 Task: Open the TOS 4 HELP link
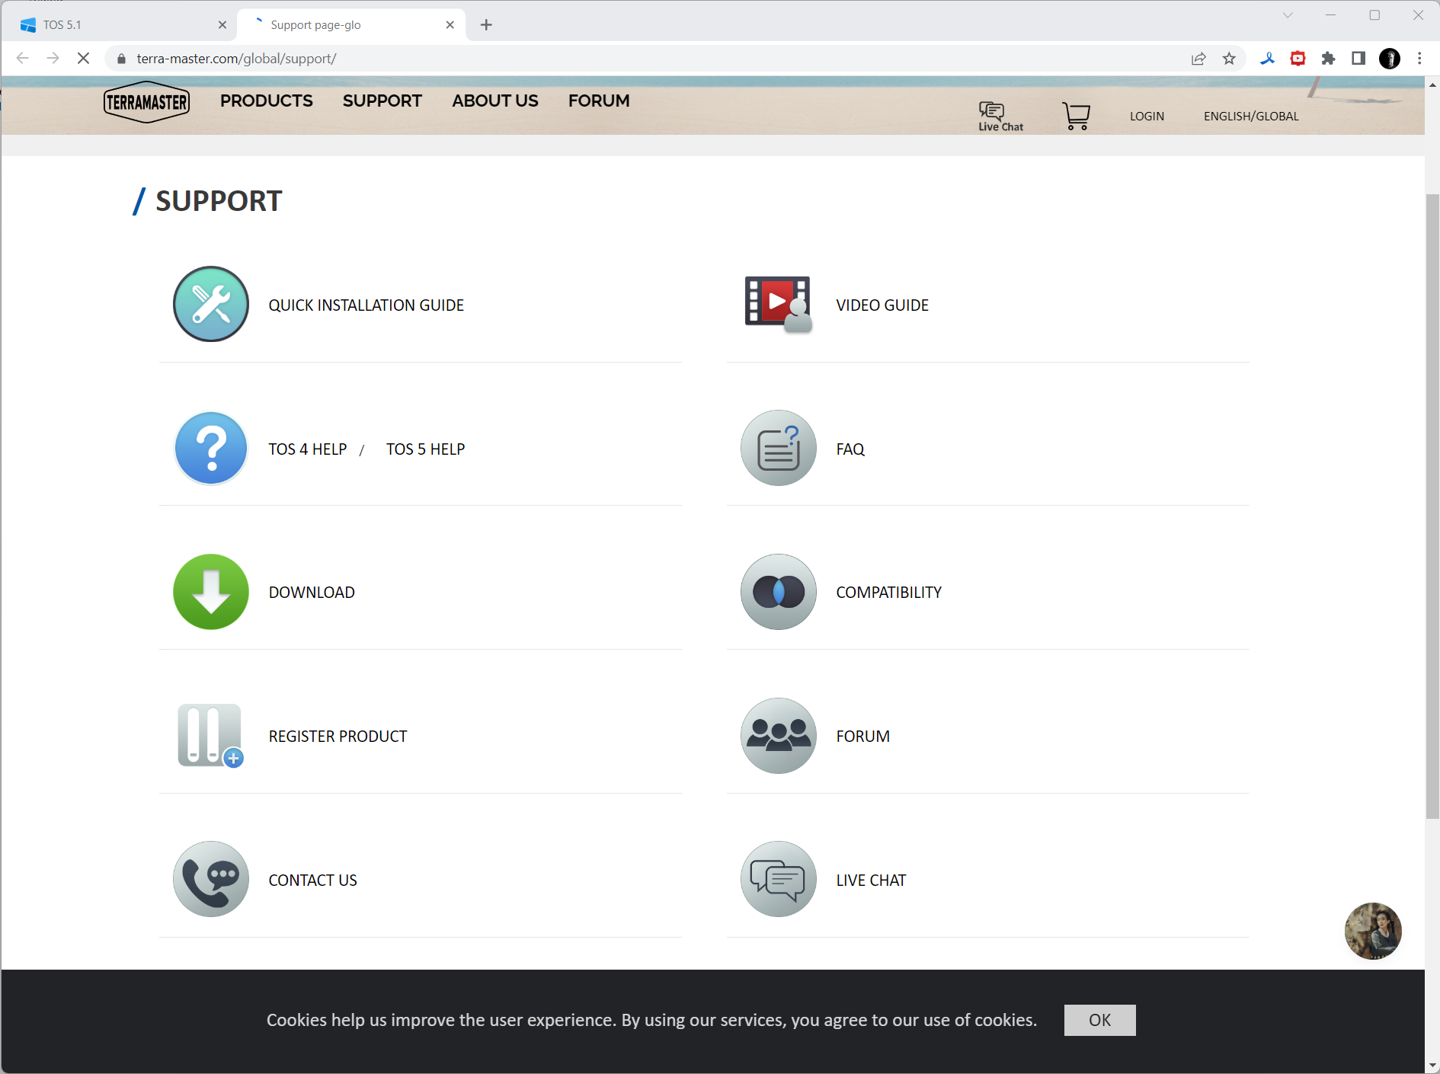pos(307,449)
